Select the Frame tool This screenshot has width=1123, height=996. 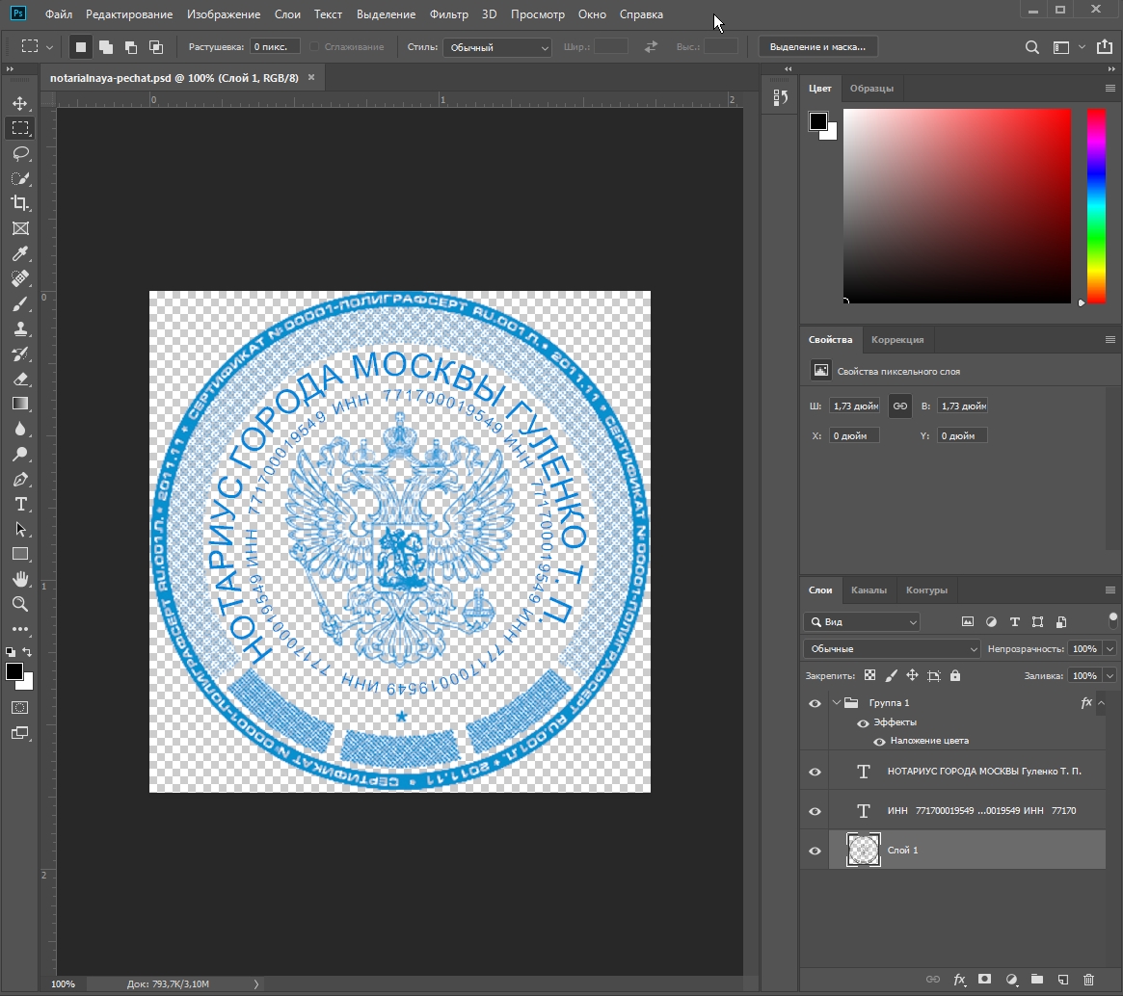tap(20, 228)
